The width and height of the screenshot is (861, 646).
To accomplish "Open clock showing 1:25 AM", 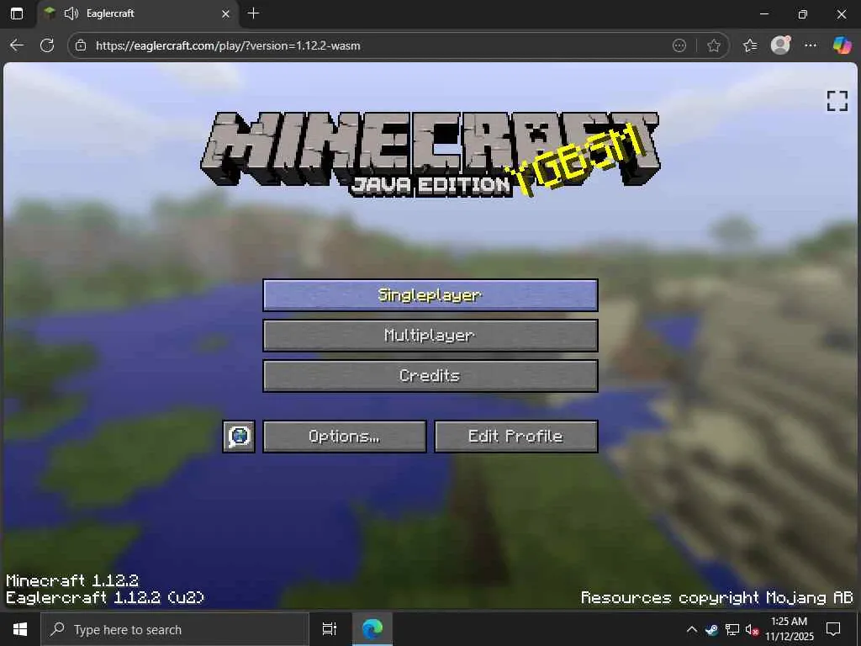I will click(x=789, y=629).
